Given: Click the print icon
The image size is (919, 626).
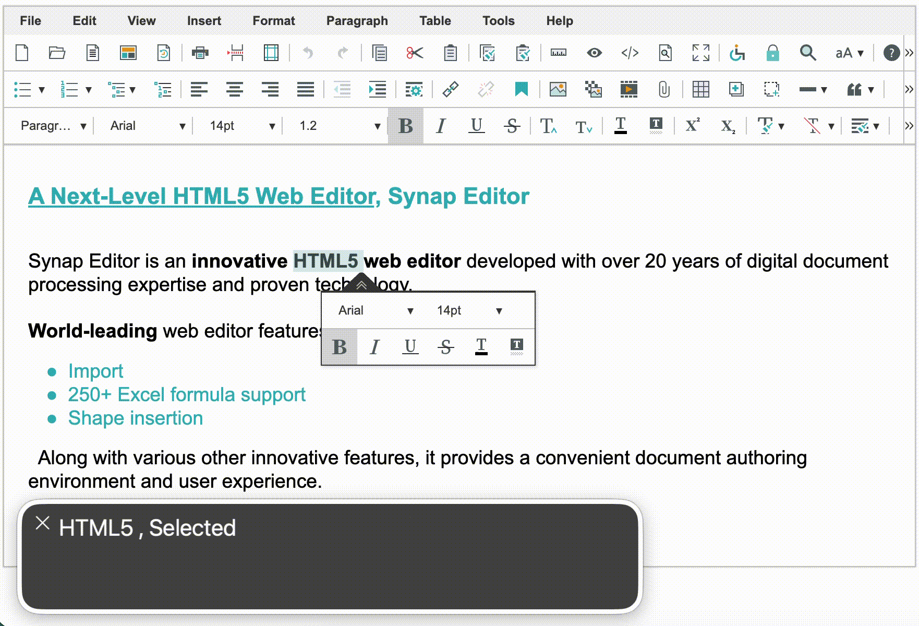Looking at the screenshot, I should (x=200, y=53).
